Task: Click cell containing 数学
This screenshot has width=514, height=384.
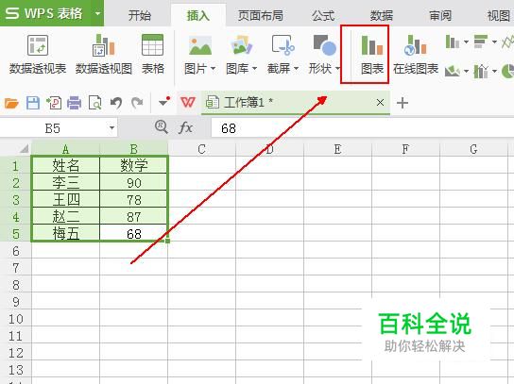Action: [x=134, y=165]
